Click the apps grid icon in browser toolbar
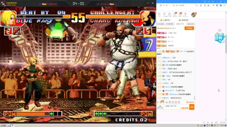The image size is (227, 127). 161,5
